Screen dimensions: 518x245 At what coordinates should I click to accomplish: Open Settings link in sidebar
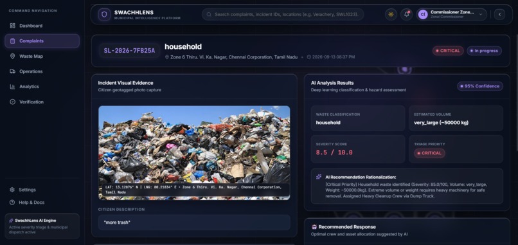(x=27, y=190)
